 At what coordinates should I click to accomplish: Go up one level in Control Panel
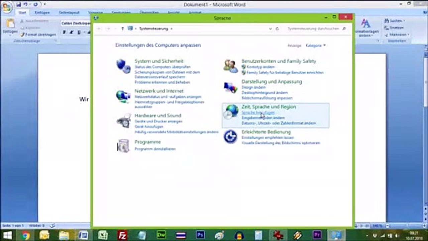123,29
